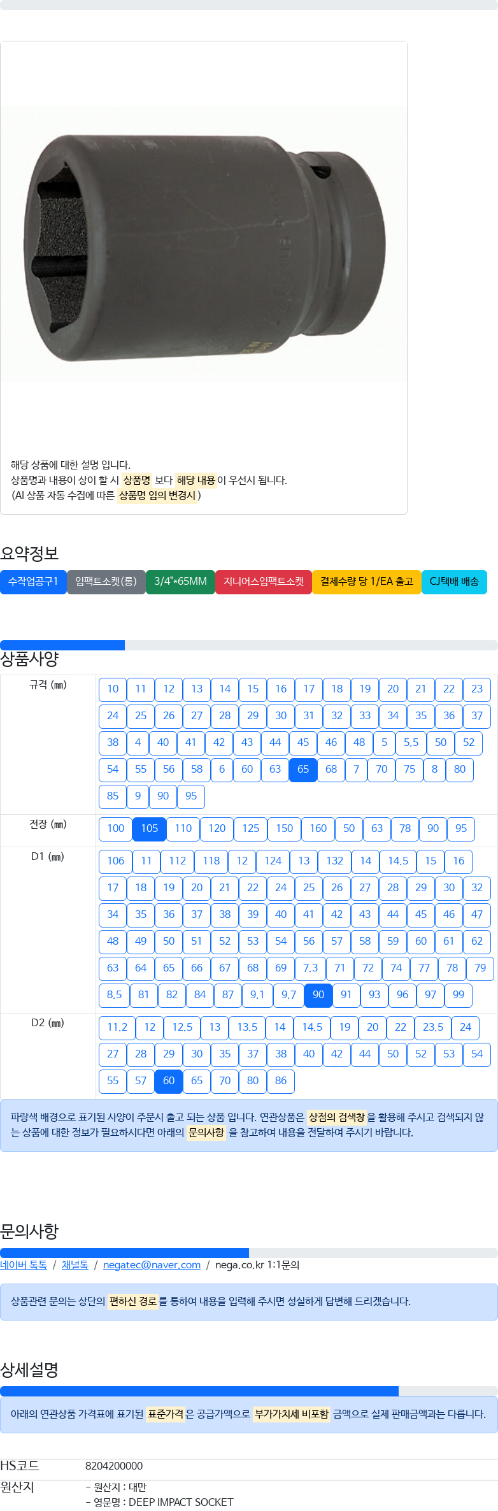Click the 3/4"*65MM green tag
This screenshot has height=1511, width=498.
click(180, 582)
